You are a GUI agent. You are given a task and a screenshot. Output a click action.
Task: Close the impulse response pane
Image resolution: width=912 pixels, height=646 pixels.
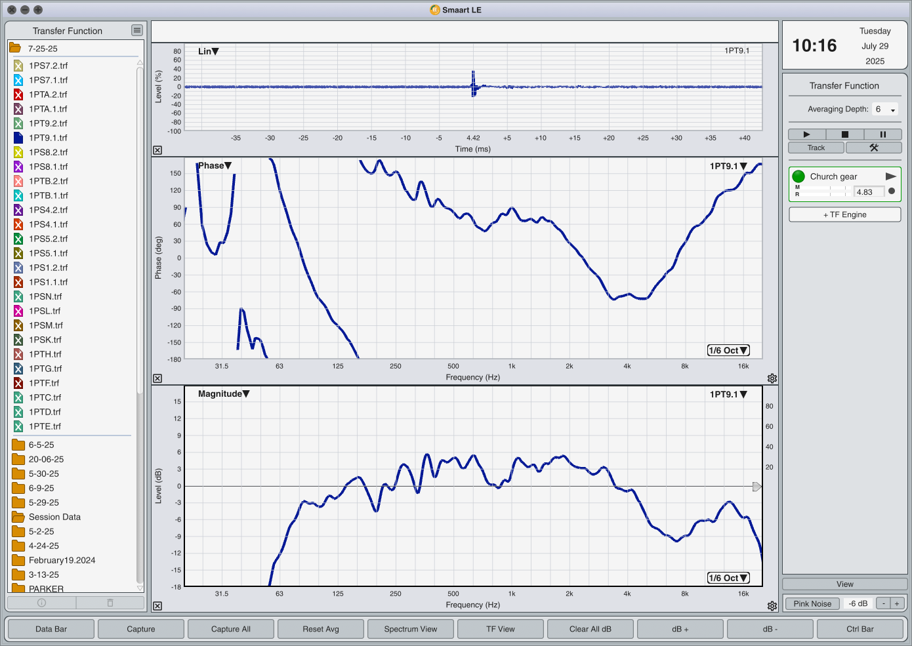click(x=157, y=150)
